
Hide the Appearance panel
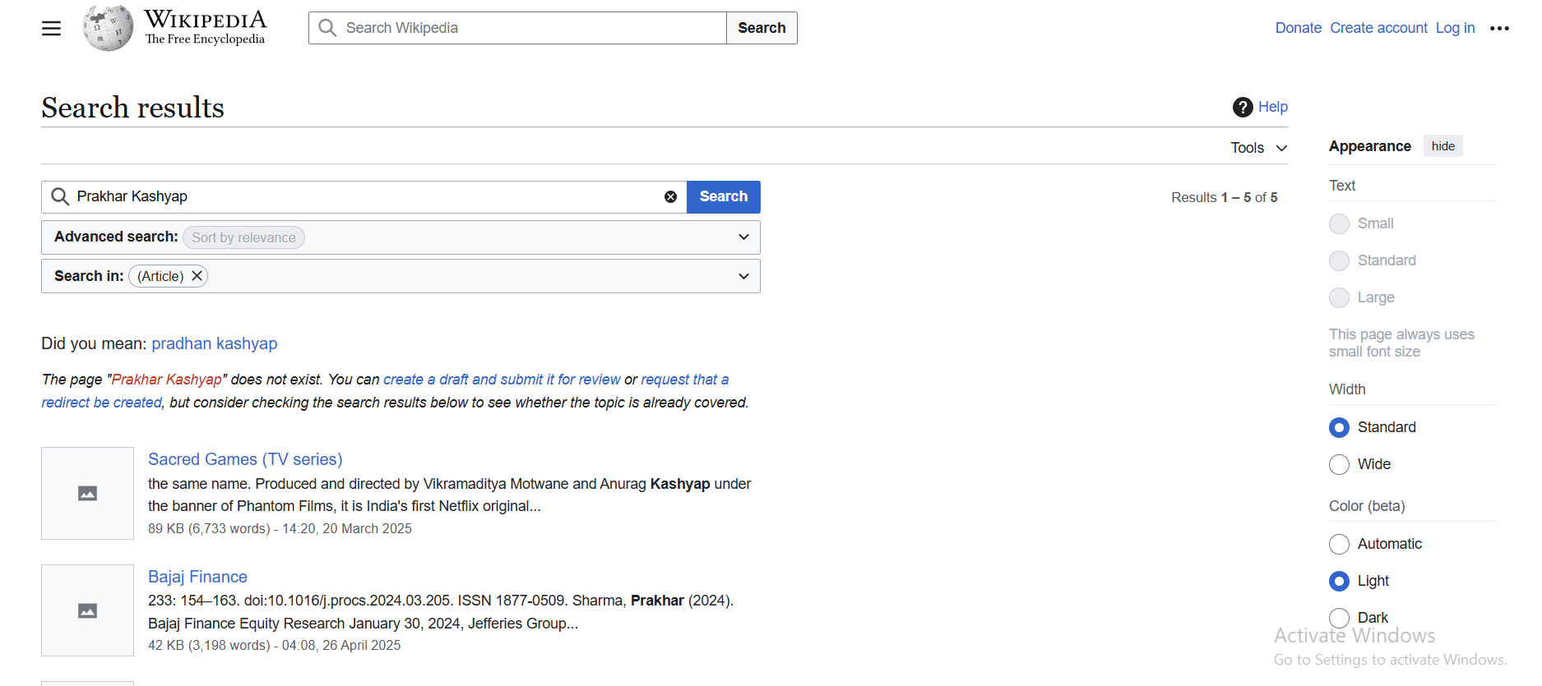click(1442, 146)
